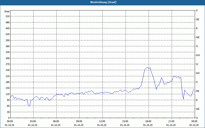Select the 21:00 x-axis time
Image resolution: width=205 pixels, height=128 pixels.
pyautogui.click(x=172, y=121)
